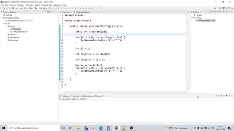Select Temperaturas.java in Package Explorer
The width and height of the screenshot is (234, 131).
20,32
